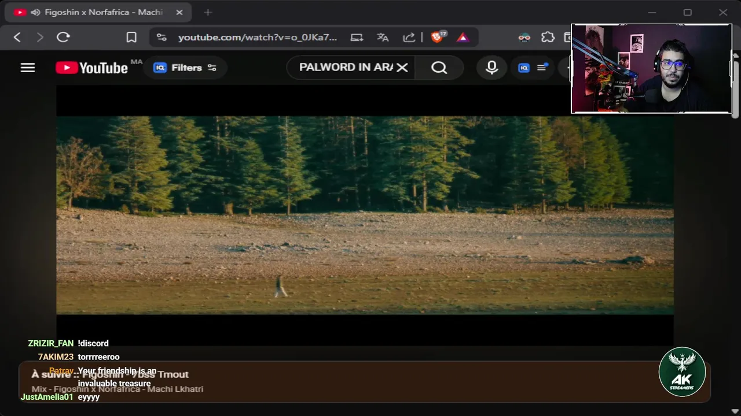Click chat username 7AKIM23
Screen dimensions: 741x416
[x=56, y=357]
